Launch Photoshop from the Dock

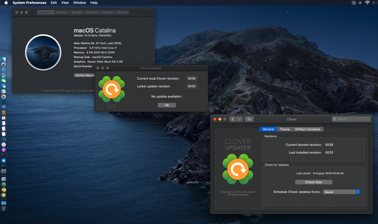4,102
